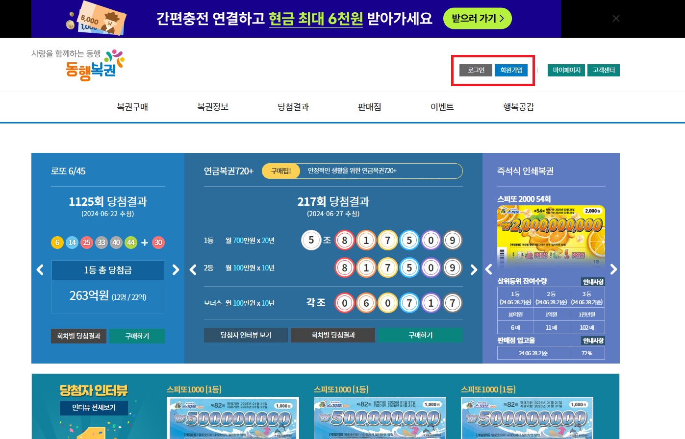Viewport: 685px width, 439px height.
Task: Click the gray lotto ball 40
Action: coord(116,243)
